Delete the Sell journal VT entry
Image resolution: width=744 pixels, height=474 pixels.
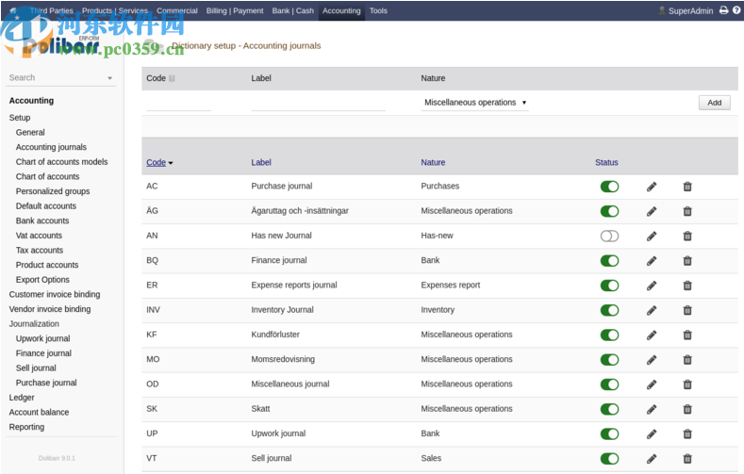[x=687, y=459]
